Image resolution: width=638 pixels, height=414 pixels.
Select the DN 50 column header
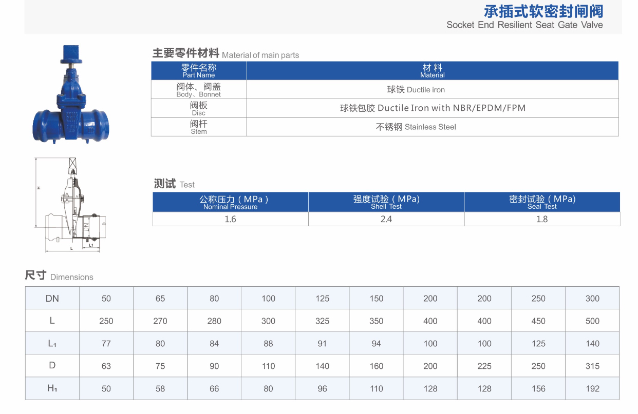[x=106, y=298]
